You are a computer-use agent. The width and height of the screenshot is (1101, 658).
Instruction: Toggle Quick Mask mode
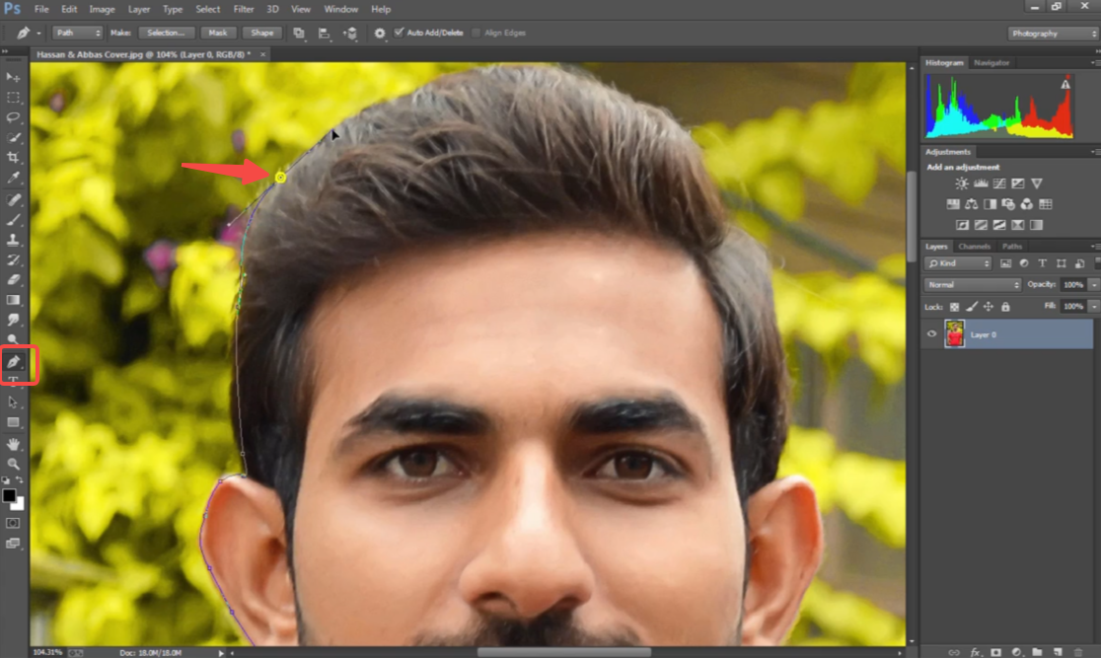tap(13, 523)
